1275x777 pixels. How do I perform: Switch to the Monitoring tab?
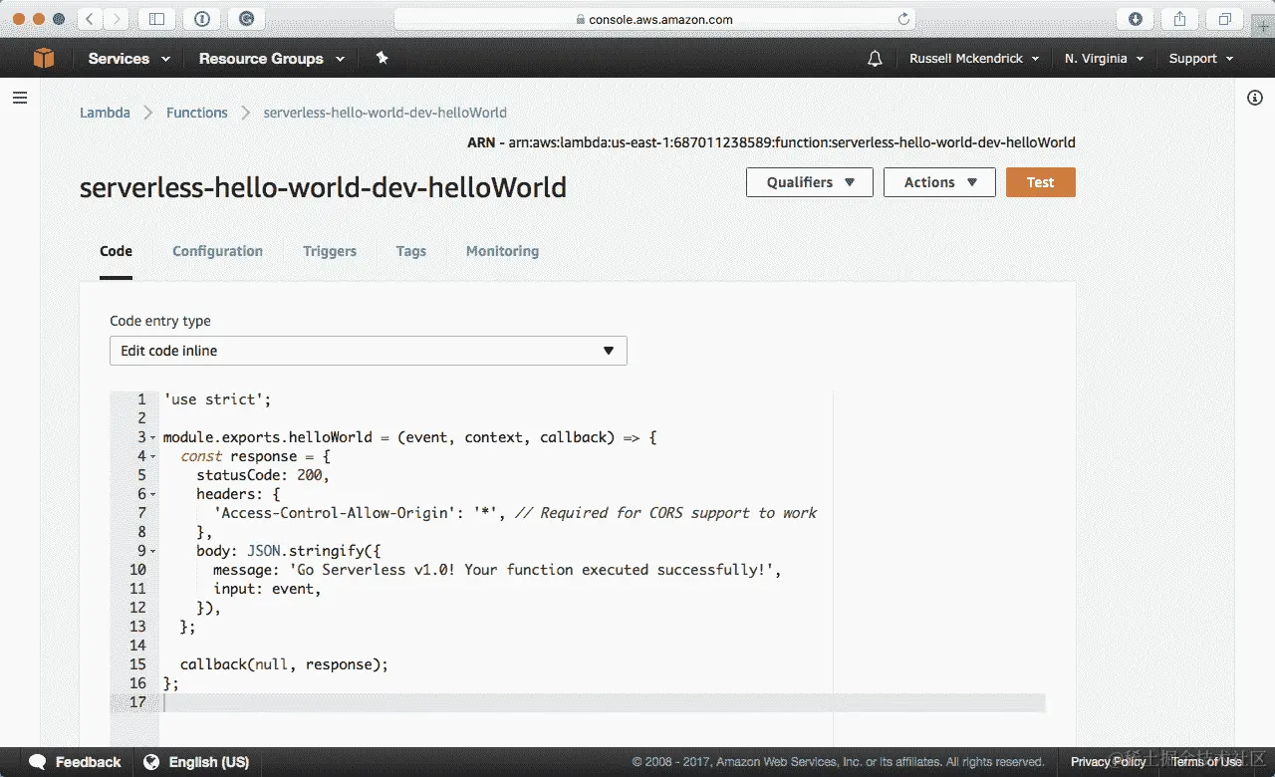502,251
